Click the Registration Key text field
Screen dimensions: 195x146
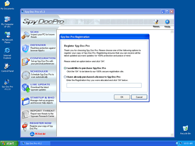point(104,85)
